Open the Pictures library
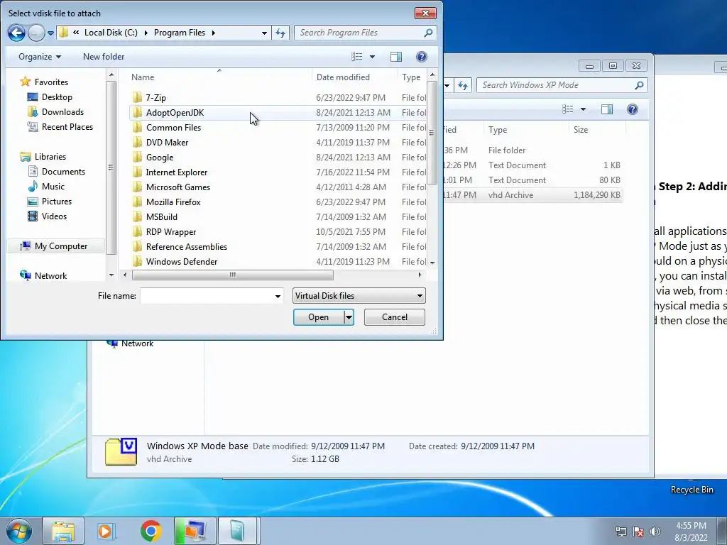 50,201
